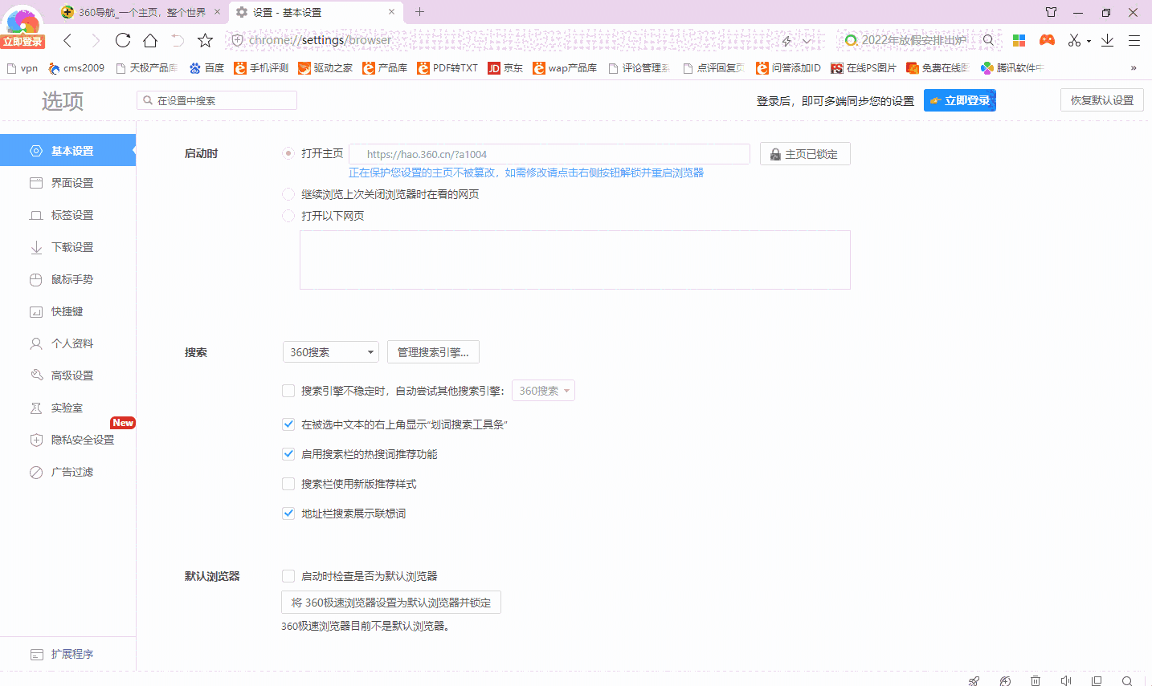The height and width of the screenshot is (686, 1152).
Task: Expand the bookmarks bar overflow chevron
Action: pyautogui.click(x=1134, y=68)
